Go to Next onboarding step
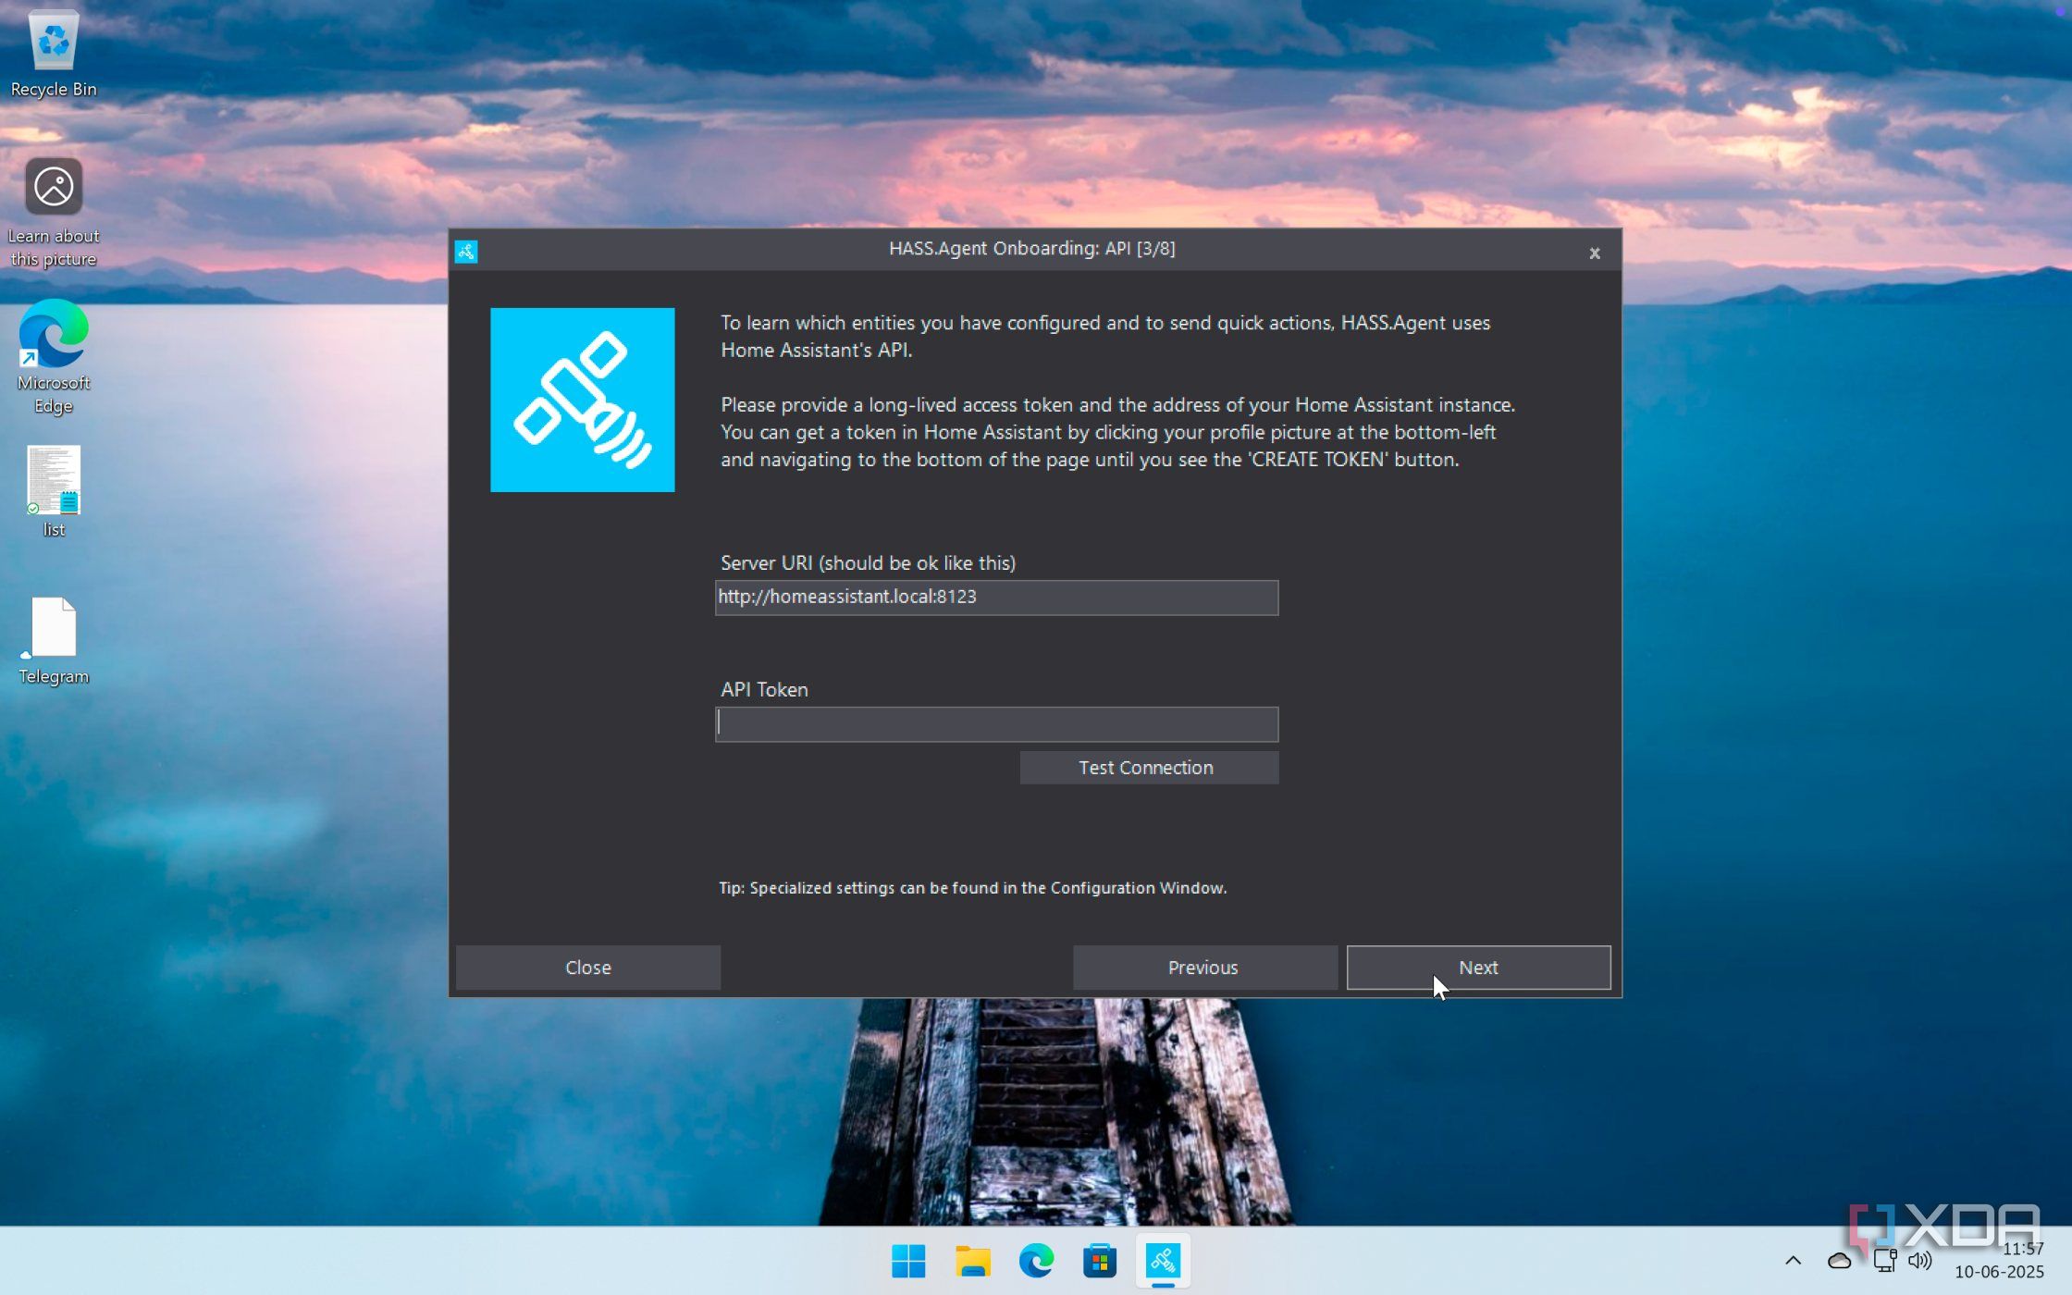 point(1477,968)
